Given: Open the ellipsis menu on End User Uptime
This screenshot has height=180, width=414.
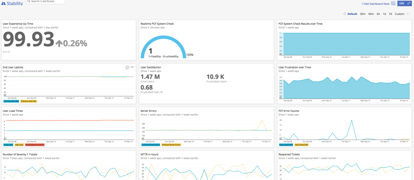Looking at the screenshot, I should [x=132, y=67].
